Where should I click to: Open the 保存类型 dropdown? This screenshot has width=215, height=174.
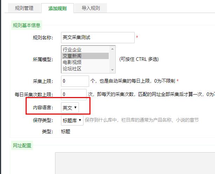(72, 120)
